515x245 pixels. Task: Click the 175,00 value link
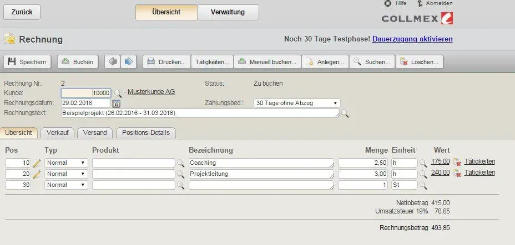pyautogui.click(x=441, y=161)
